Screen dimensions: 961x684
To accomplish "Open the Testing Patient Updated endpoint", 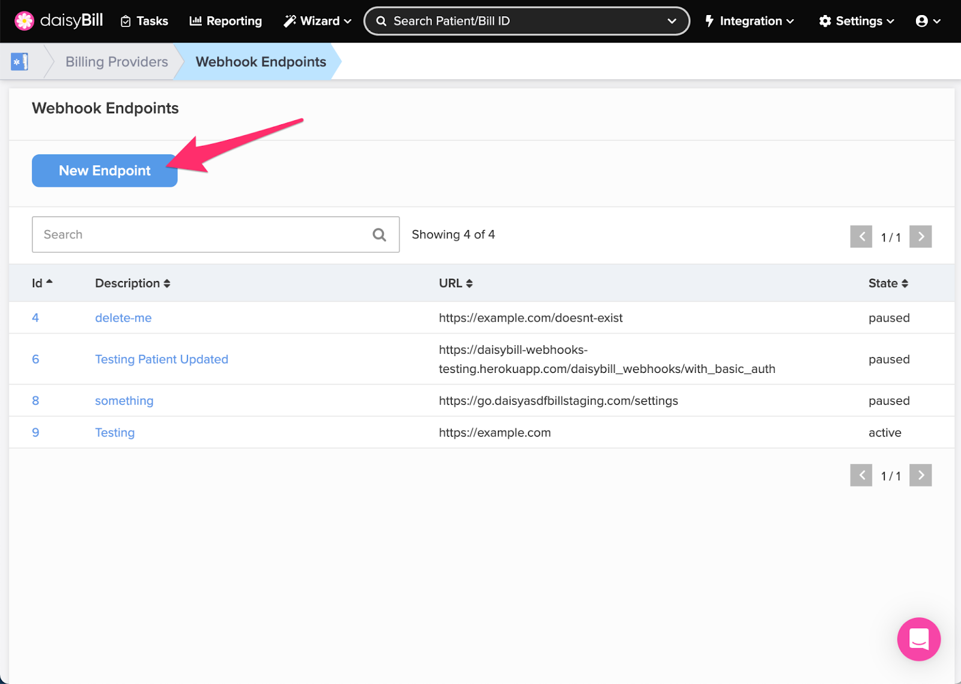I will coord(162,359).
